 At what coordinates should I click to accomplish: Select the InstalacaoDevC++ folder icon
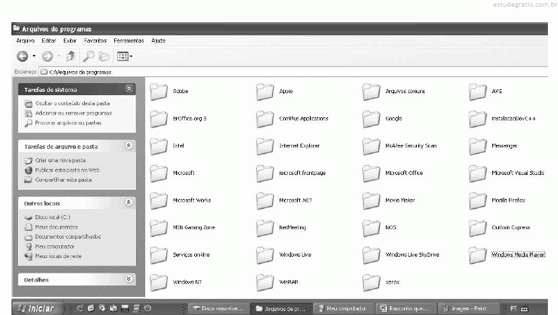click(x=477, y=119)
